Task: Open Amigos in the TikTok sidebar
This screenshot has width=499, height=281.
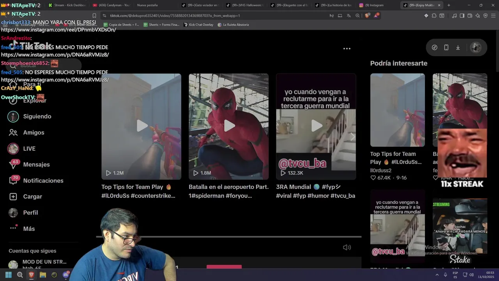Action: tap(27, 132)
